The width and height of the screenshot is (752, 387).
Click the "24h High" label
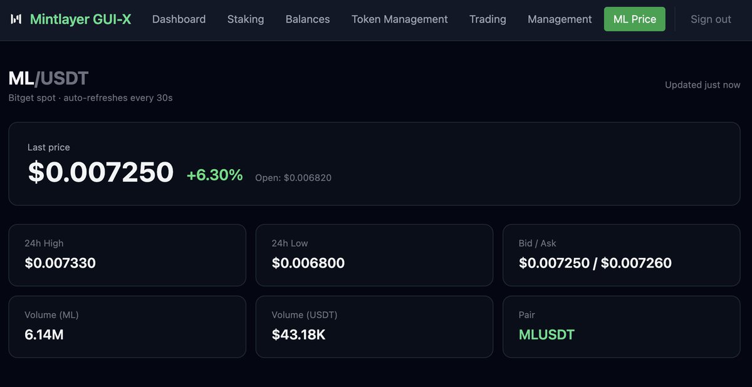click(x=44, y=243)
